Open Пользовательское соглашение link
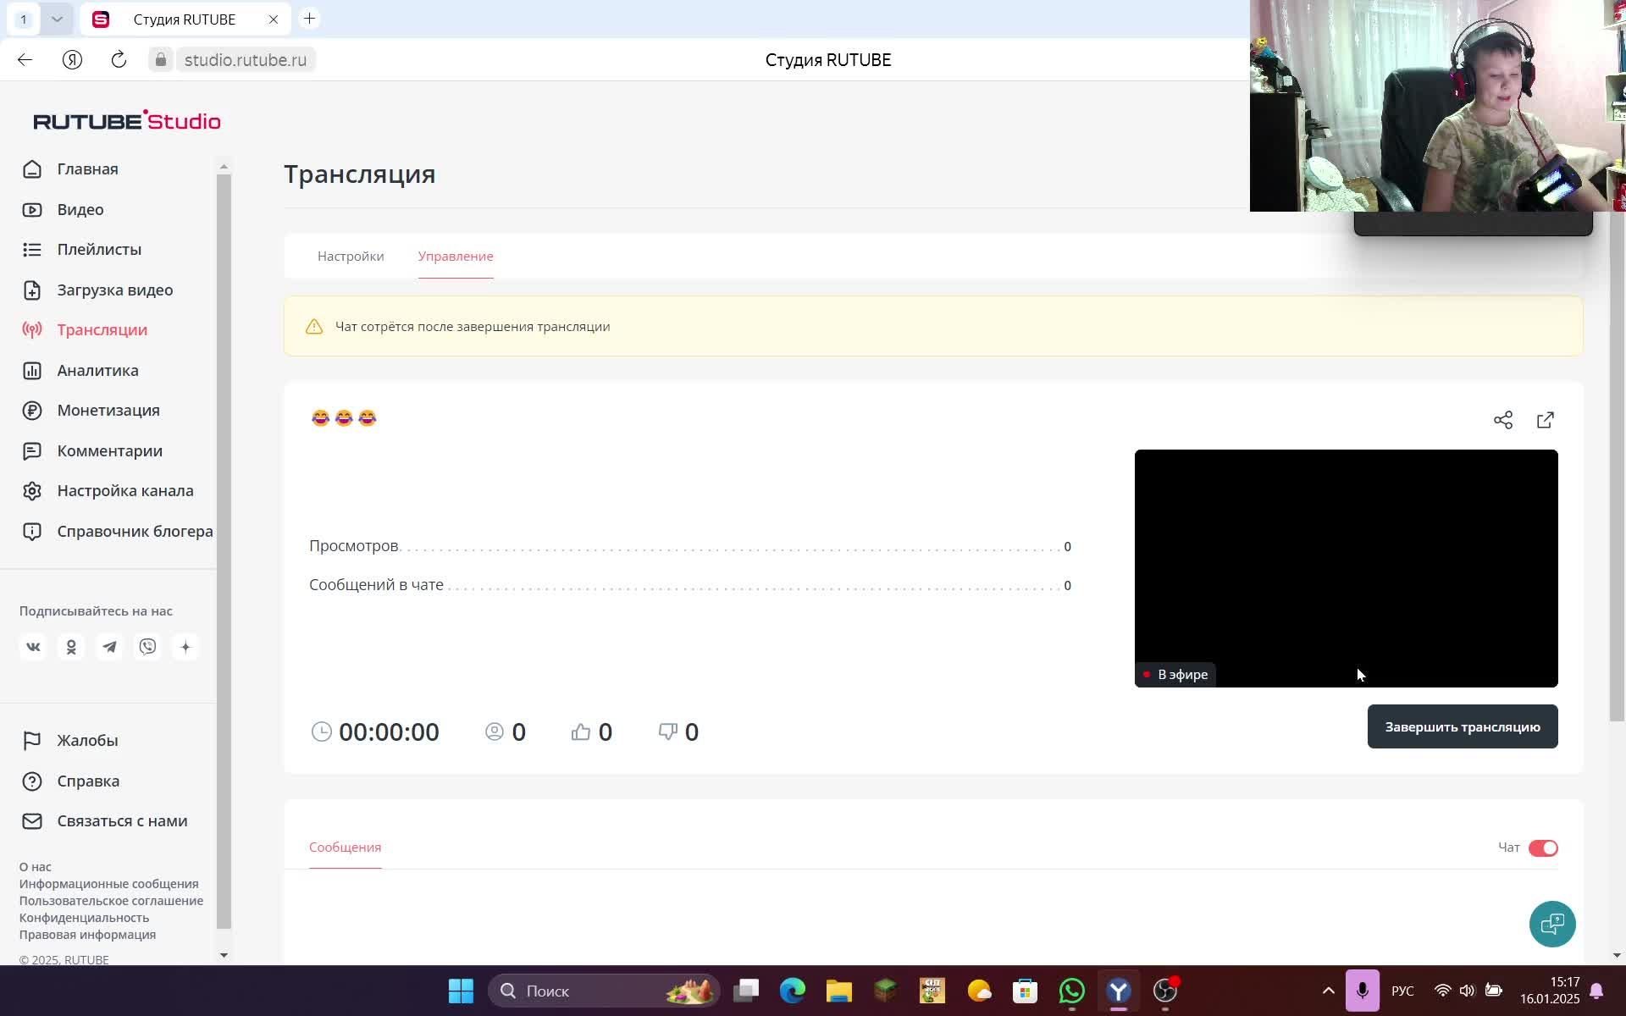The width and height of the screenshot is (1626, 1016). point(111,901)
